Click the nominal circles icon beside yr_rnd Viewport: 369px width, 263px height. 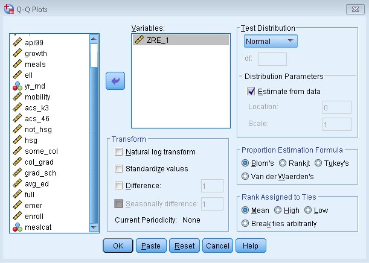point(17,86)
